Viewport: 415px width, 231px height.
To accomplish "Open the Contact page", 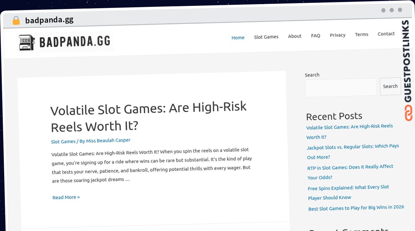I will 386,33.
